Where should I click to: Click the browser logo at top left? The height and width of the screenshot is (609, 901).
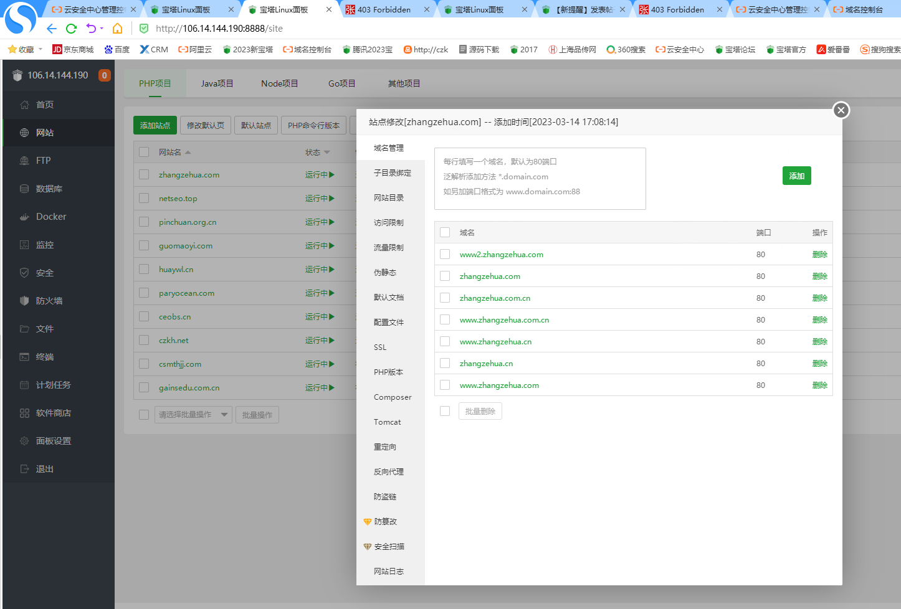[21, 19]
